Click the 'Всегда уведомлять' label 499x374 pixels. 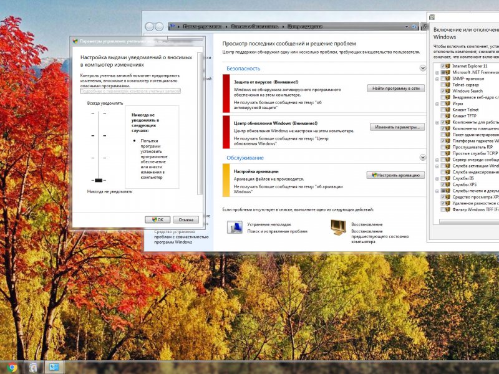pyautogui.click(x=105, y=103)
